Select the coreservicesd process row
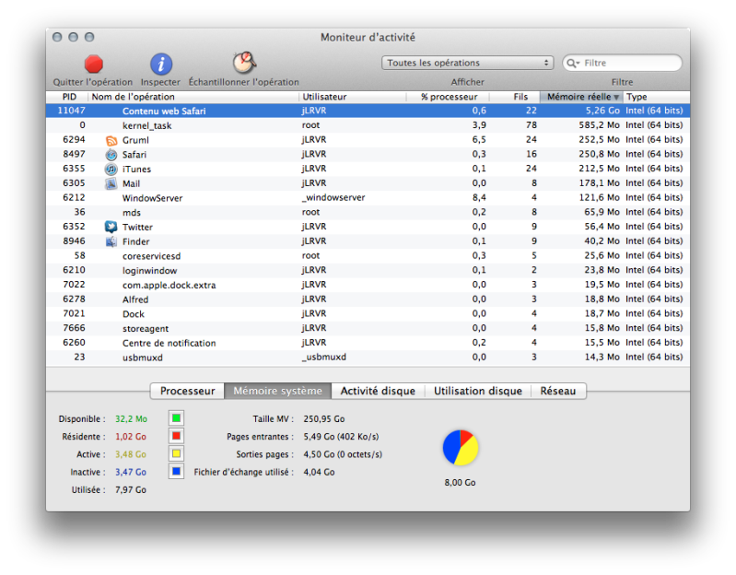Viewport: 736px width, 575px height. click(x=368, y=256)
